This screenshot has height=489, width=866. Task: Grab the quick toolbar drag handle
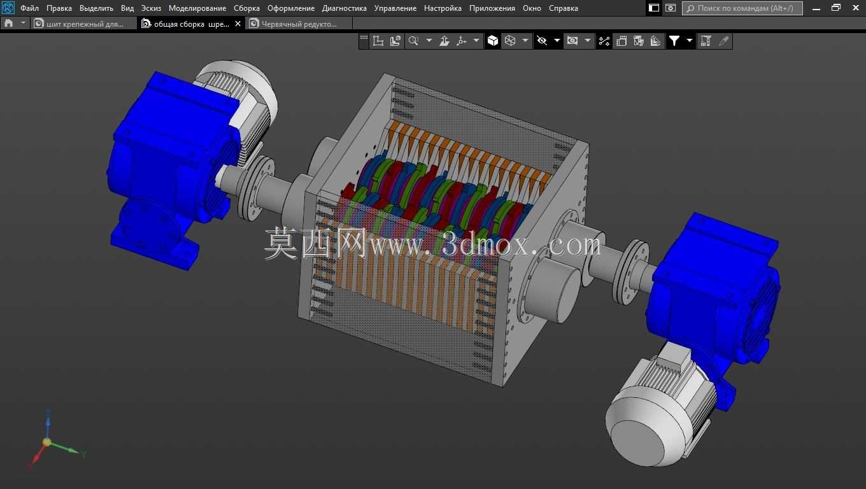tap(364, 39)
